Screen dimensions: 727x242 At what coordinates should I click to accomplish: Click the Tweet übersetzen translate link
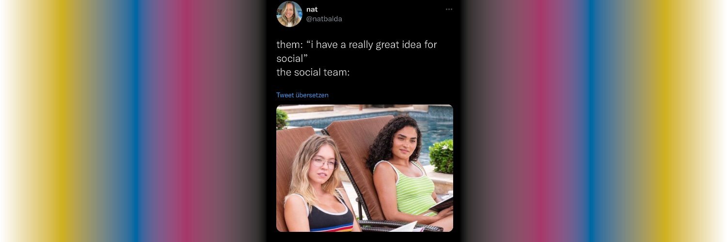pos(302,95)
